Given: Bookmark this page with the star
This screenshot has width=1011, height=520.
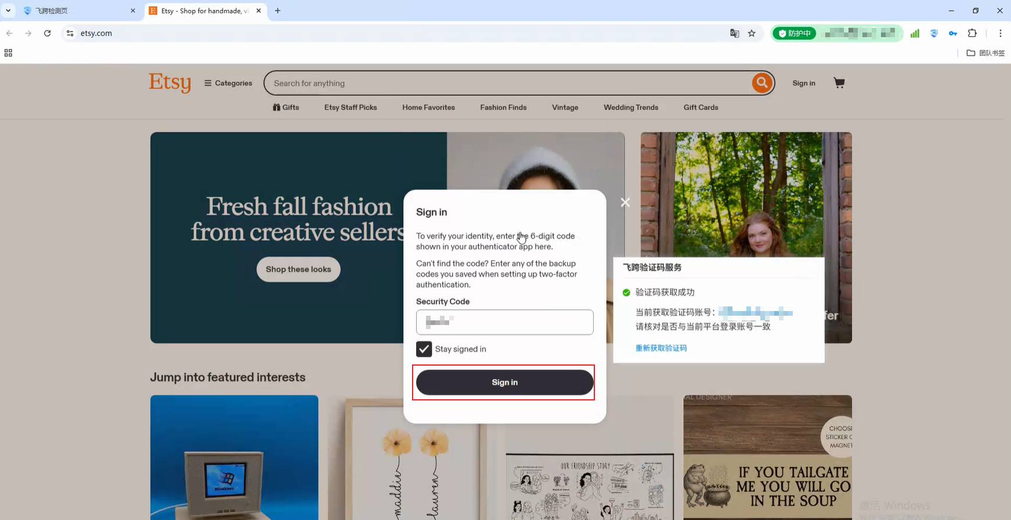Looking at the screenshot, I should [x=752, y=33].
